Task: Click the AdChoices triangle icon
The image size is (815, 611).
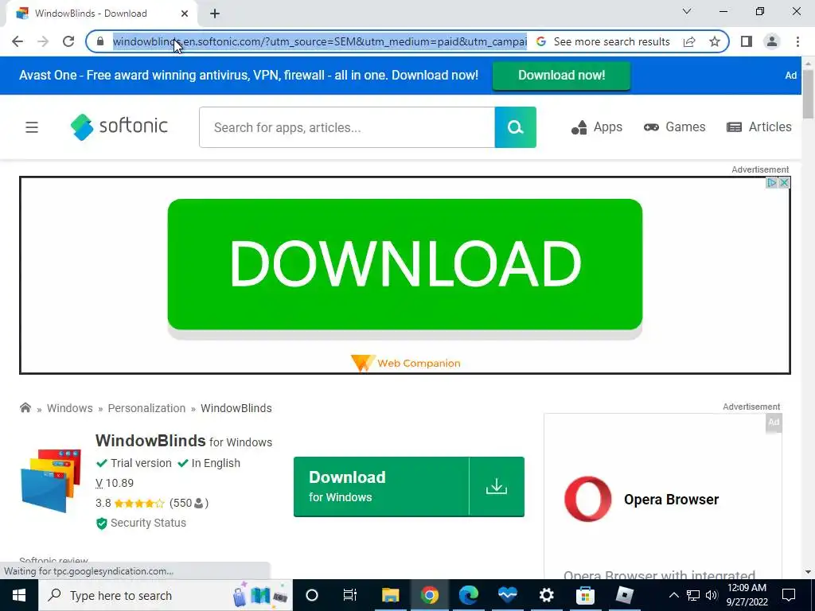Action: click(x=772, y=183)
